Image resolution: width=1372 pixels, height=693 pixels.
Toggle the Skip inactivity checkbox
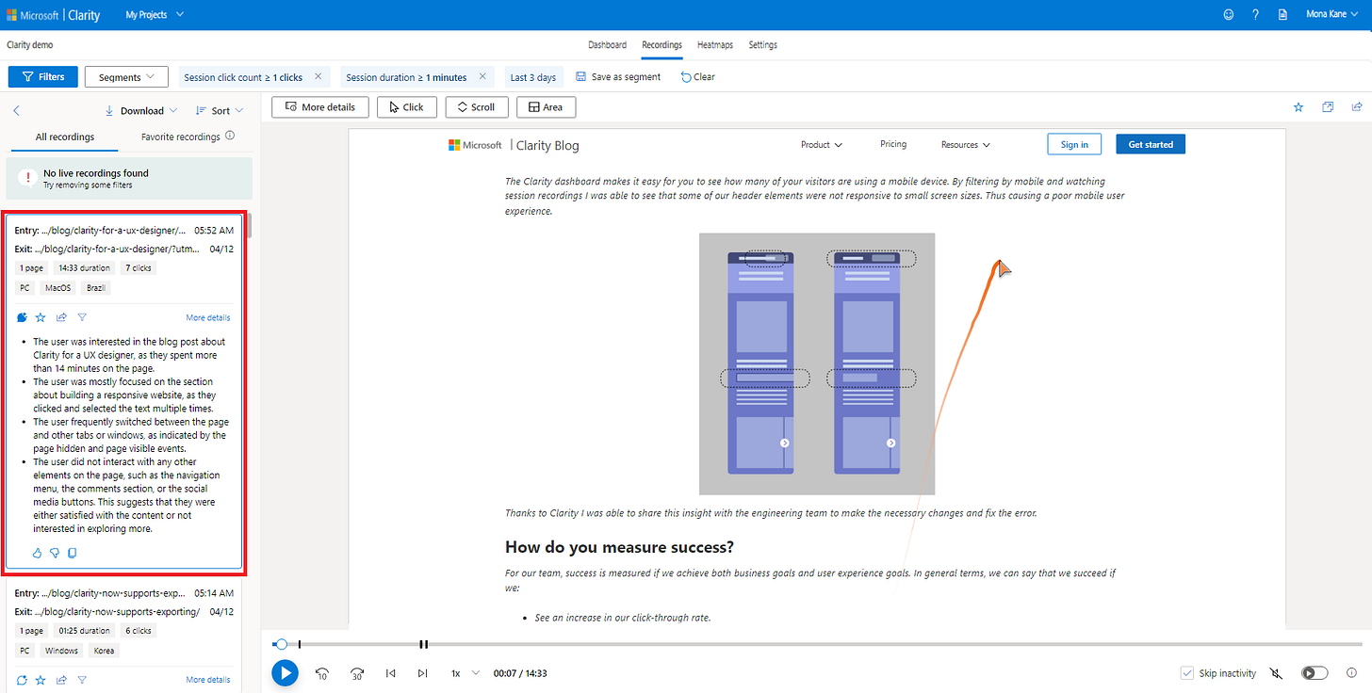click(1187, 673)
